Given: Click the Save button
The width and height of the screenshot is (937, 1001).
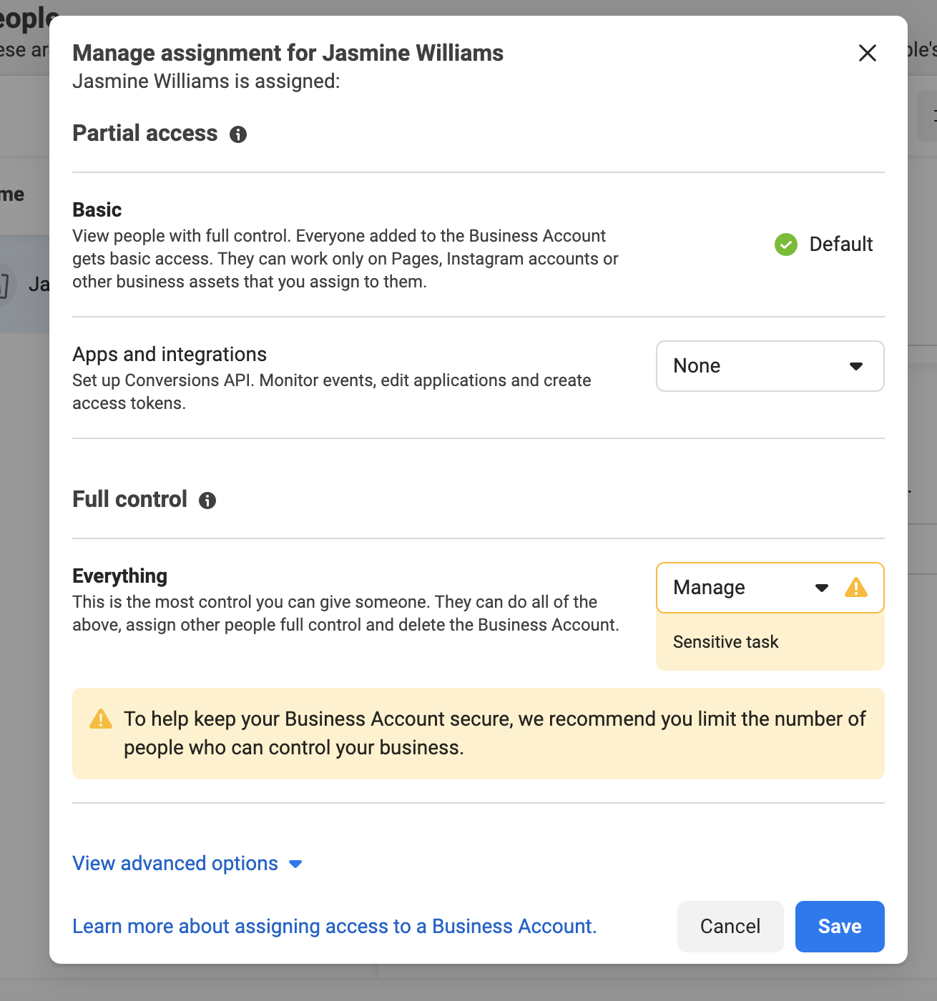Looking at the screenshot, I should tap(839, 927).
